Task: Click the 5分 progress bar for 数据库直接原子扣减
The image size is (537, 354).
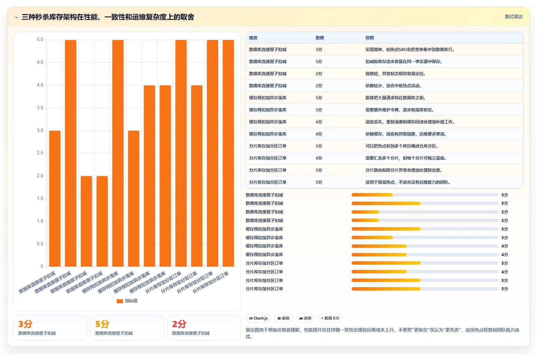Action: [x=425, y=203]
